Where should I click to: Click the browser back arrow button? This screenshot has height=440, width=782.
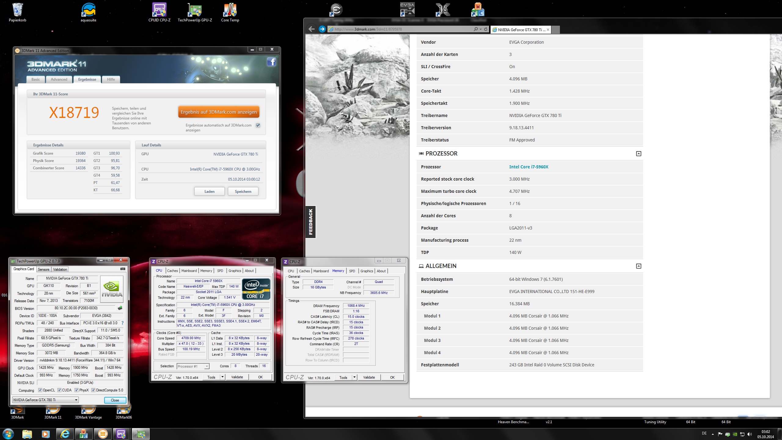click(312, 29)
